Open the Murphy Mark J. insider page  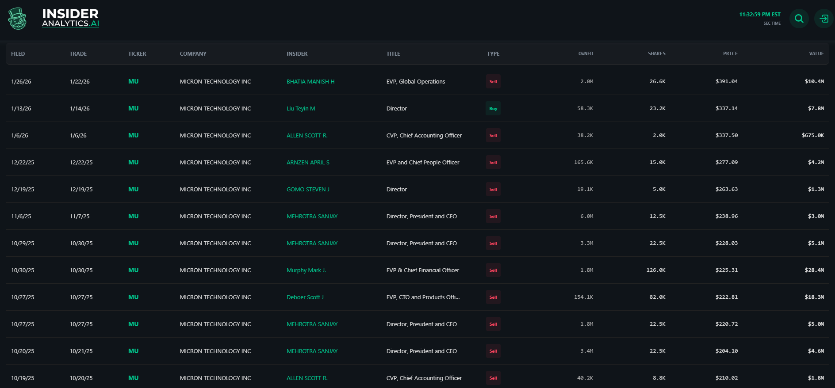306,270
